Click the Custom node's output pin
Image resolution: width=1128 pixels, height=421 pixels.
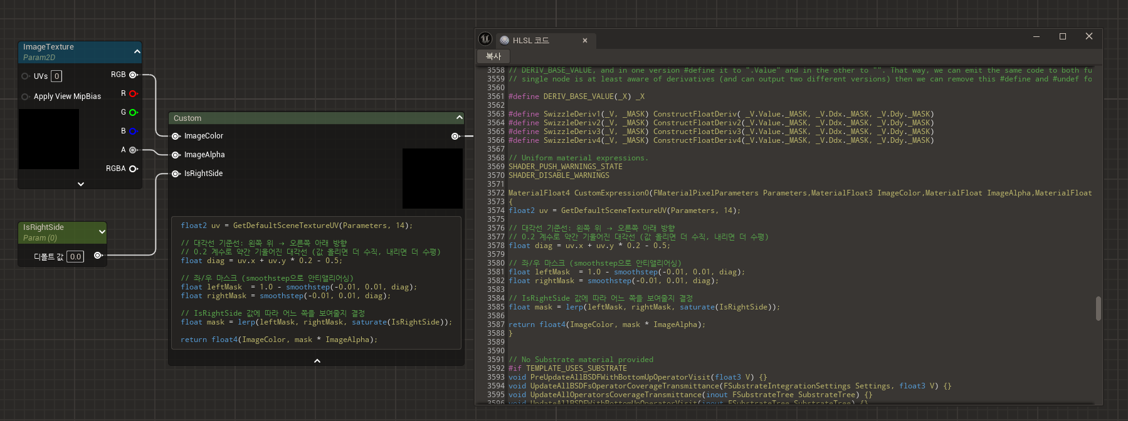[455, 136]
